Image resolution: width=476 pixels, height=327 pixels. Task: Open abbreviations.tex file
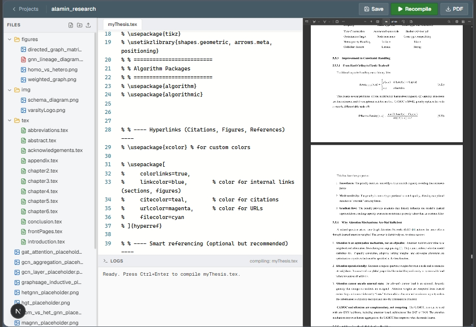click(48, 130)
